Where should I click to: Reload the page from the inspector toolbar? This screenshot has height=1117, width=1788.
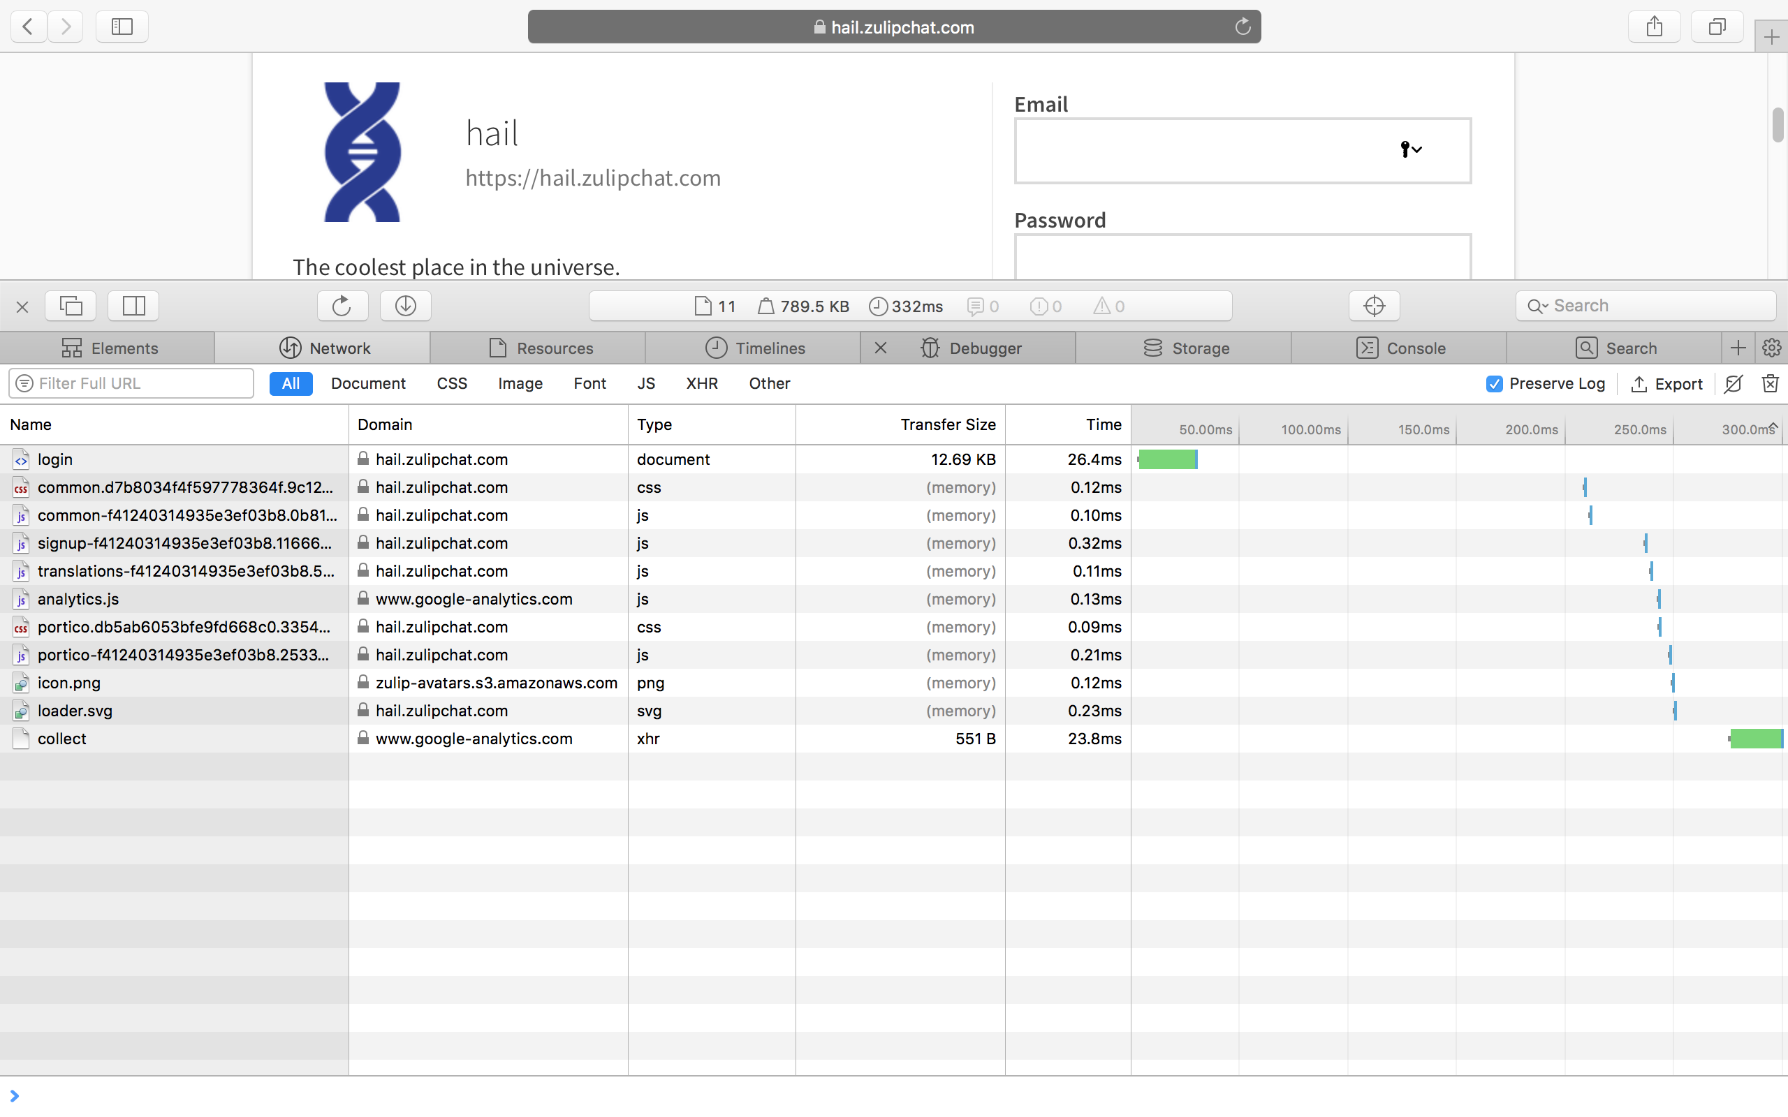pos(342,306)
